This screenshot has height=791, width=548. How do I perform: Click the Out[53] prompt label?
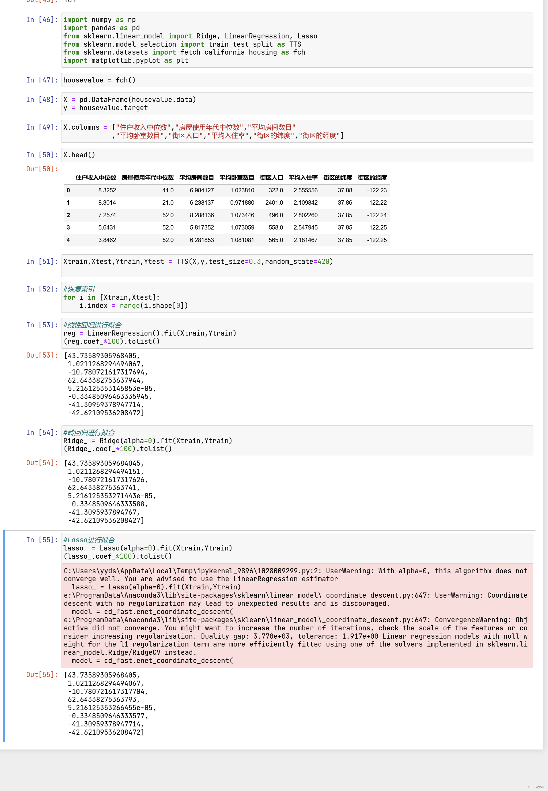click(x=42, y=355)
